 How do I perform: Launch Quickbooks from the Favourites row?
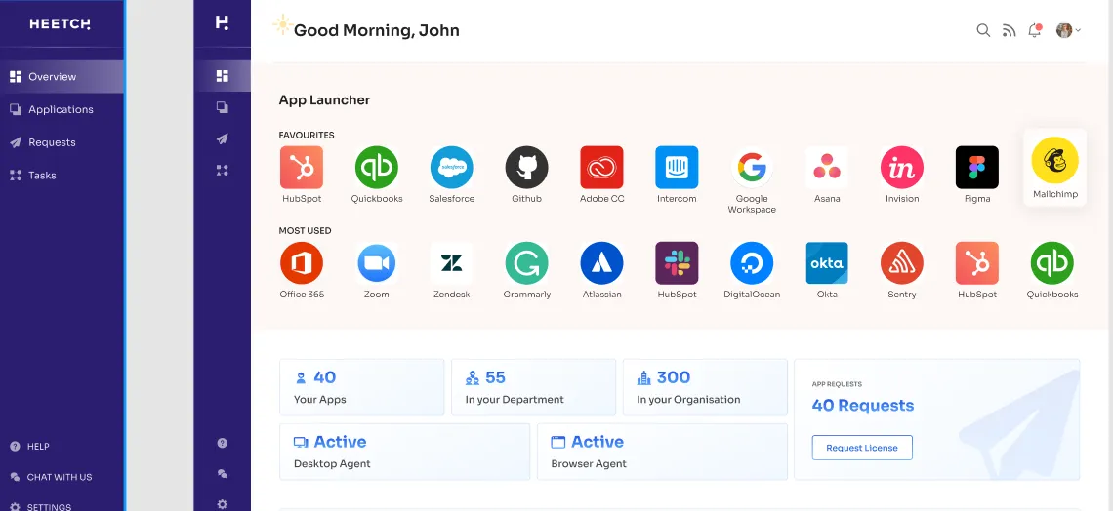376,168
